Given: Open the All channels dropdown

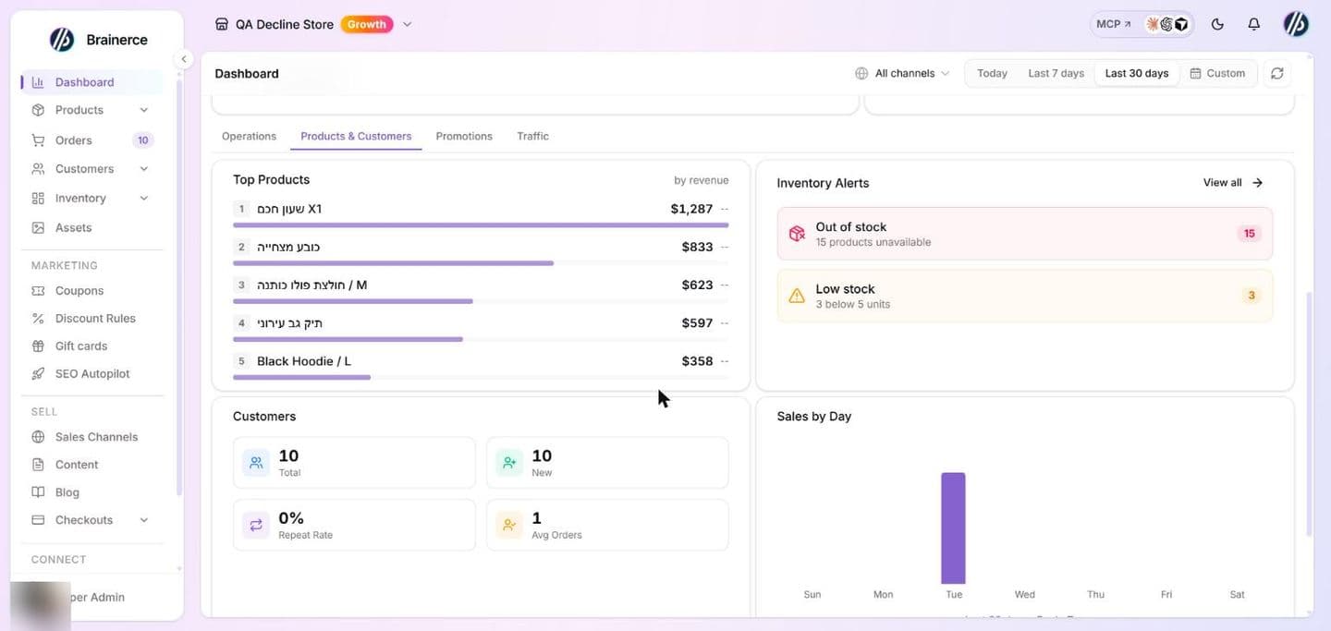Looking at the screenshot, I should tap(902, 73).
